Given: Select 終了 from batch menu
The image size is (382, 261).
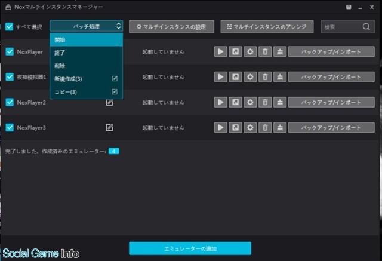Looking at the screenshot, I should [86, 53].
